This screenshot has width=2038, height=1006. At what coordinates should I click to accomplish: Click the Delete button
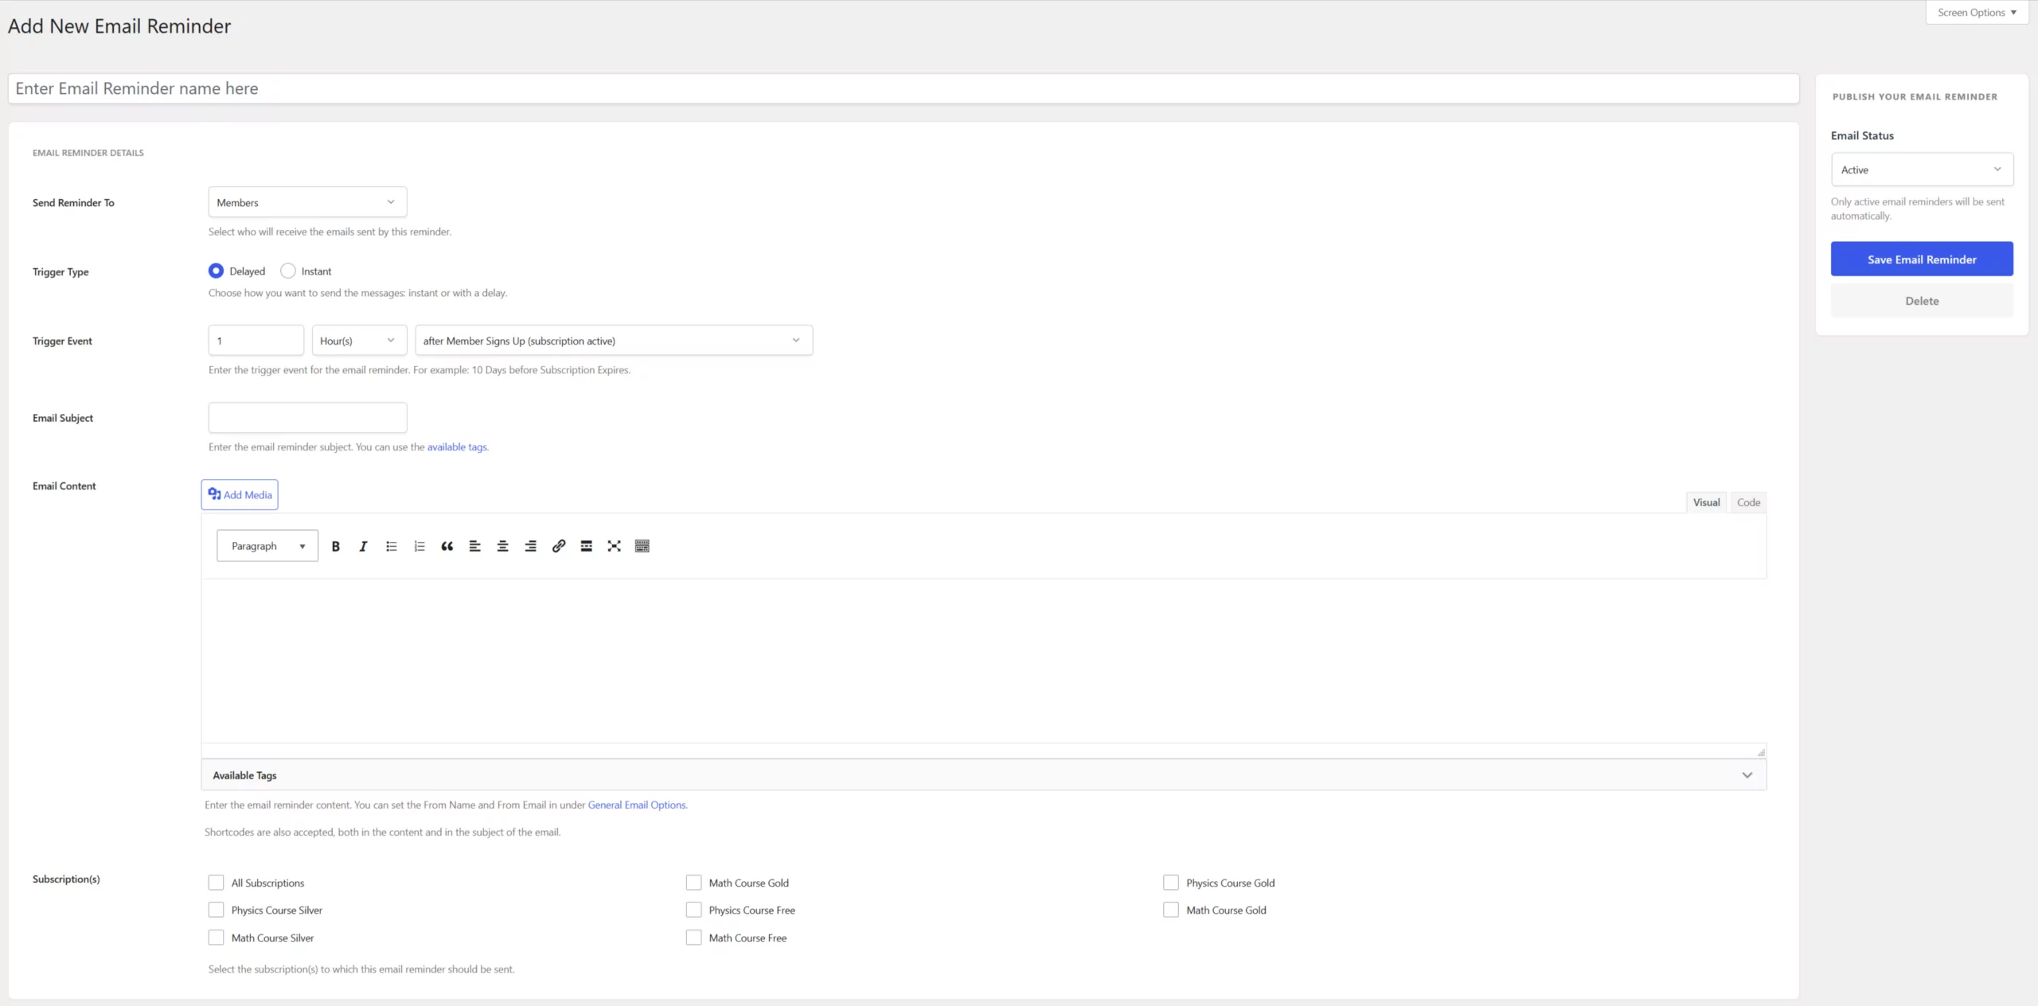tap(1922, 301)
